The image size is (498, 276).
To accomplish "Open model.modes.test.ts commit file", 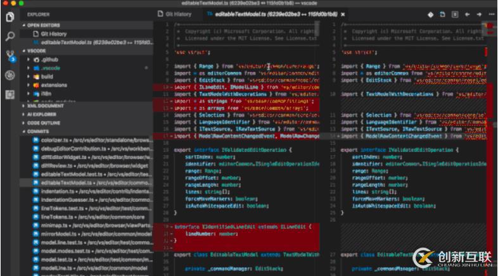I will point(86,251).
